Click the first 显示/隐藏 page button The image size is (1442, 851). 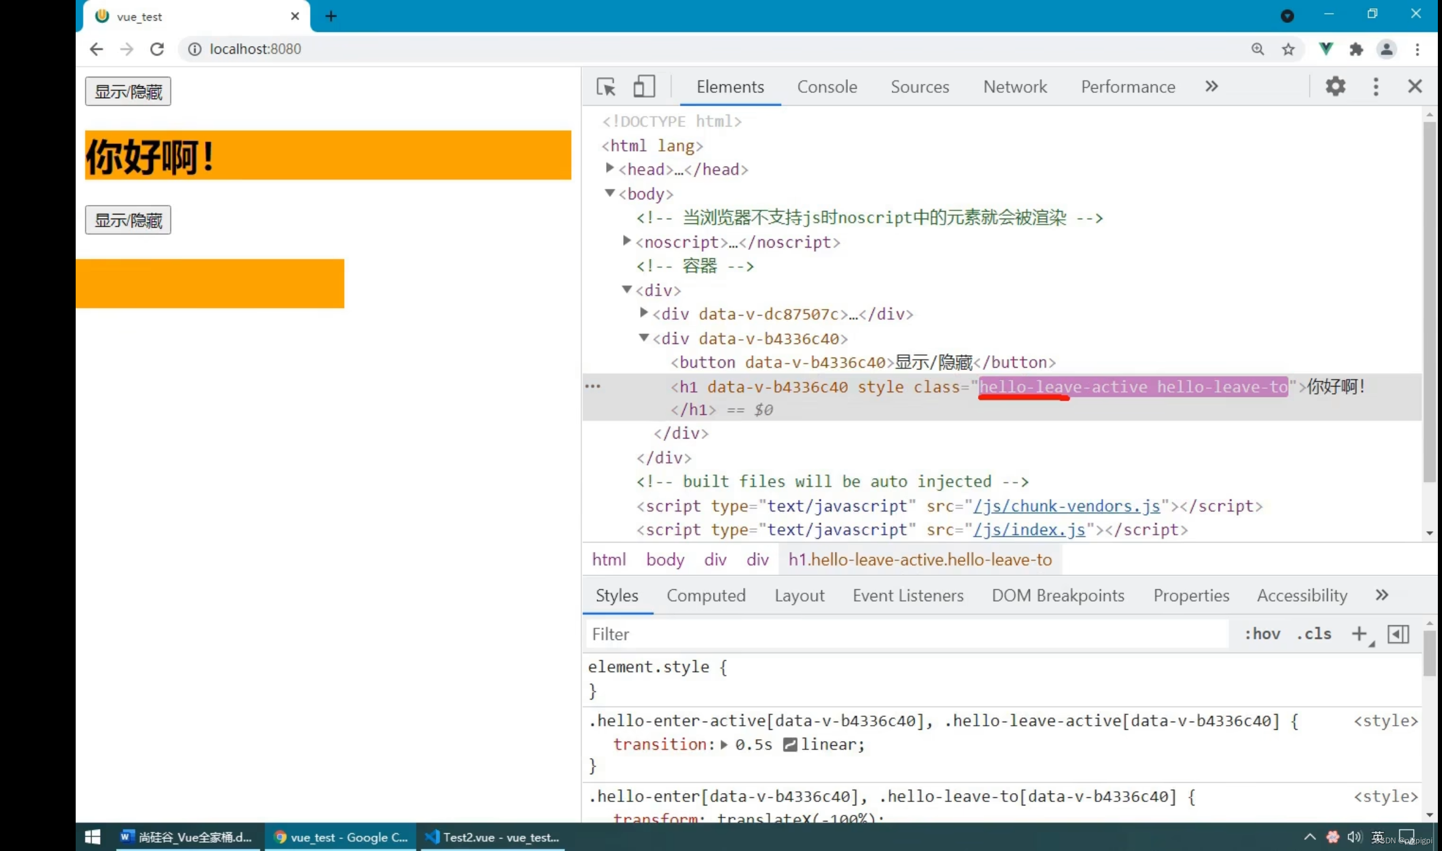128,92
